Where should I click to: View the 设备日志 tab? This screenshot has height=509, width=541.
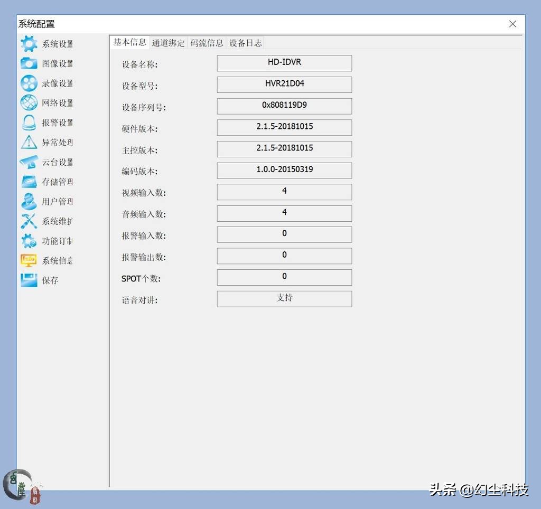245,43
